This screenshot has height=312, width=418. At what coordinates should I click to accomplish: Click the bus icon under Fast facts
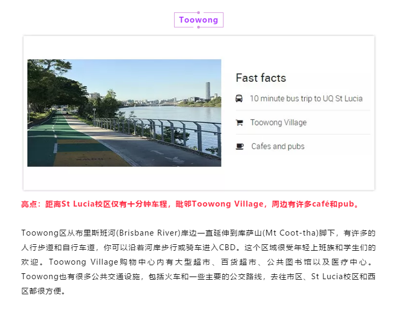(239, 98)
